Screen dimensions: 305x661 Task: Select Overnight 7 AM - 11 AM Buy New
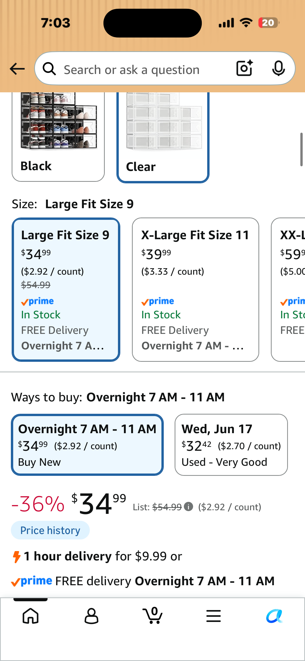click(x=87, y=445)
